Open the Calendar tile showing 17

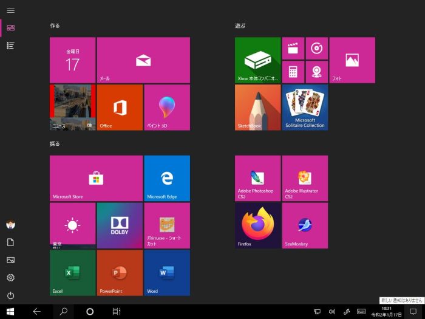[72, 60]
